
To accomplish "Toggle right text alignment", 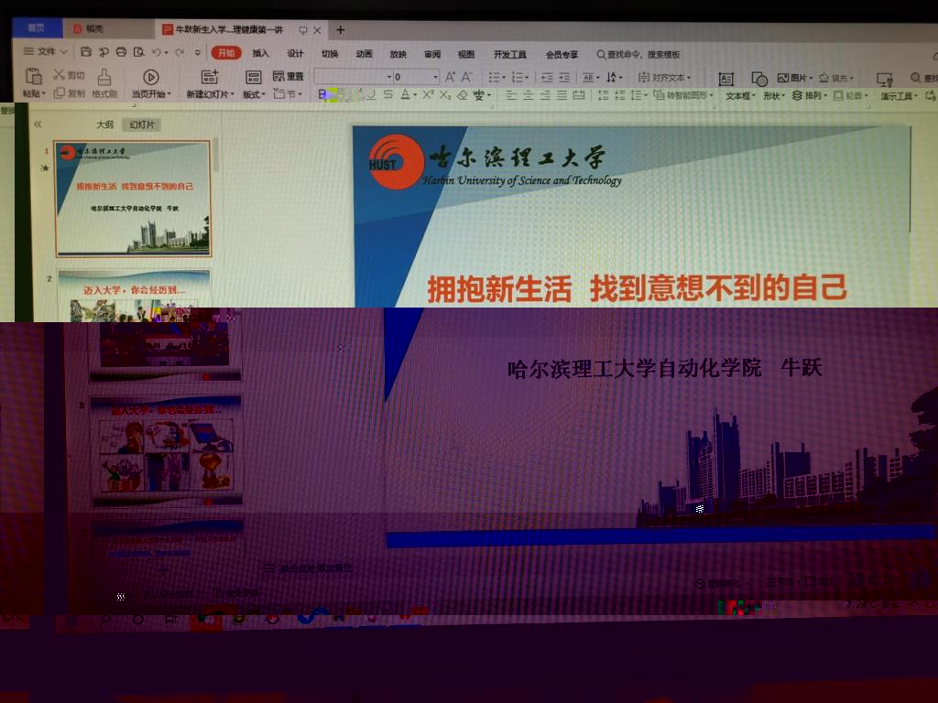I will 545,95.
